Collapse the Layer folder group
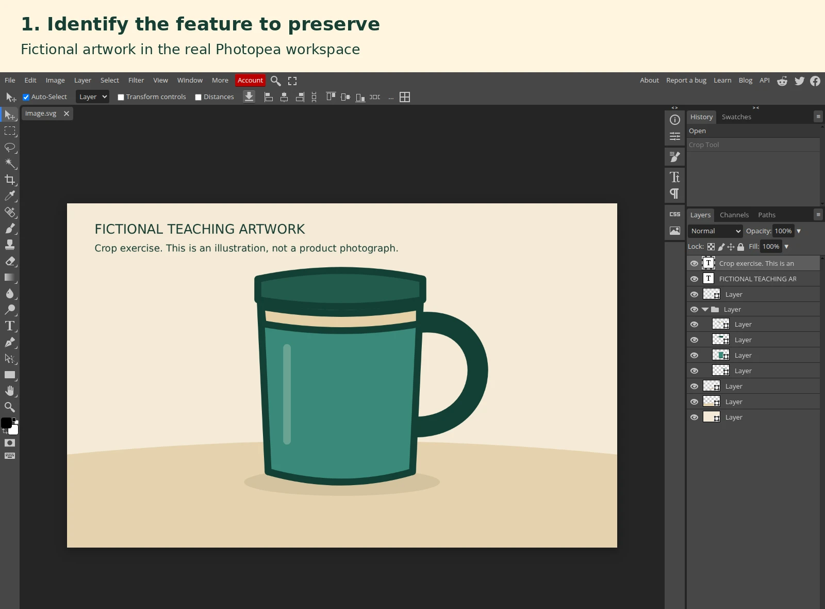 [705, 310]
